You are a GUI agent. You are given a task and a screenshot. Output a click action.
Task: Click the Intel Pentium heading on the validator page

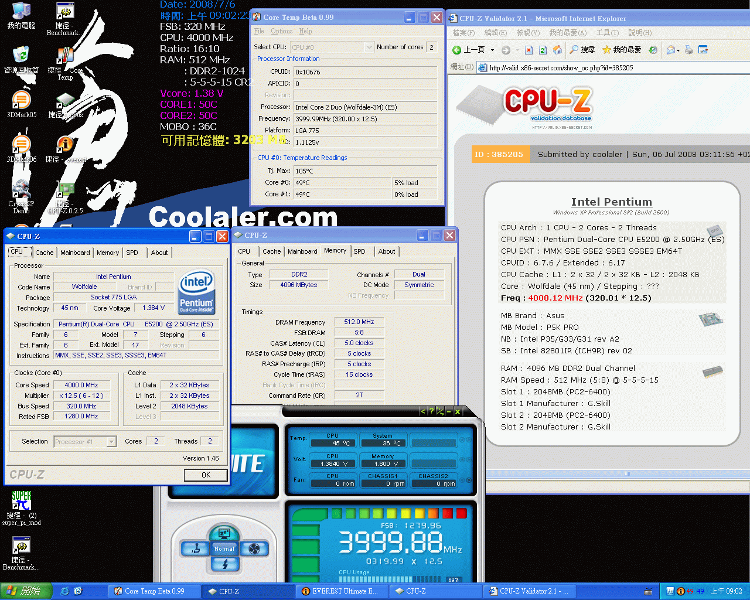(x=612, y=202)
